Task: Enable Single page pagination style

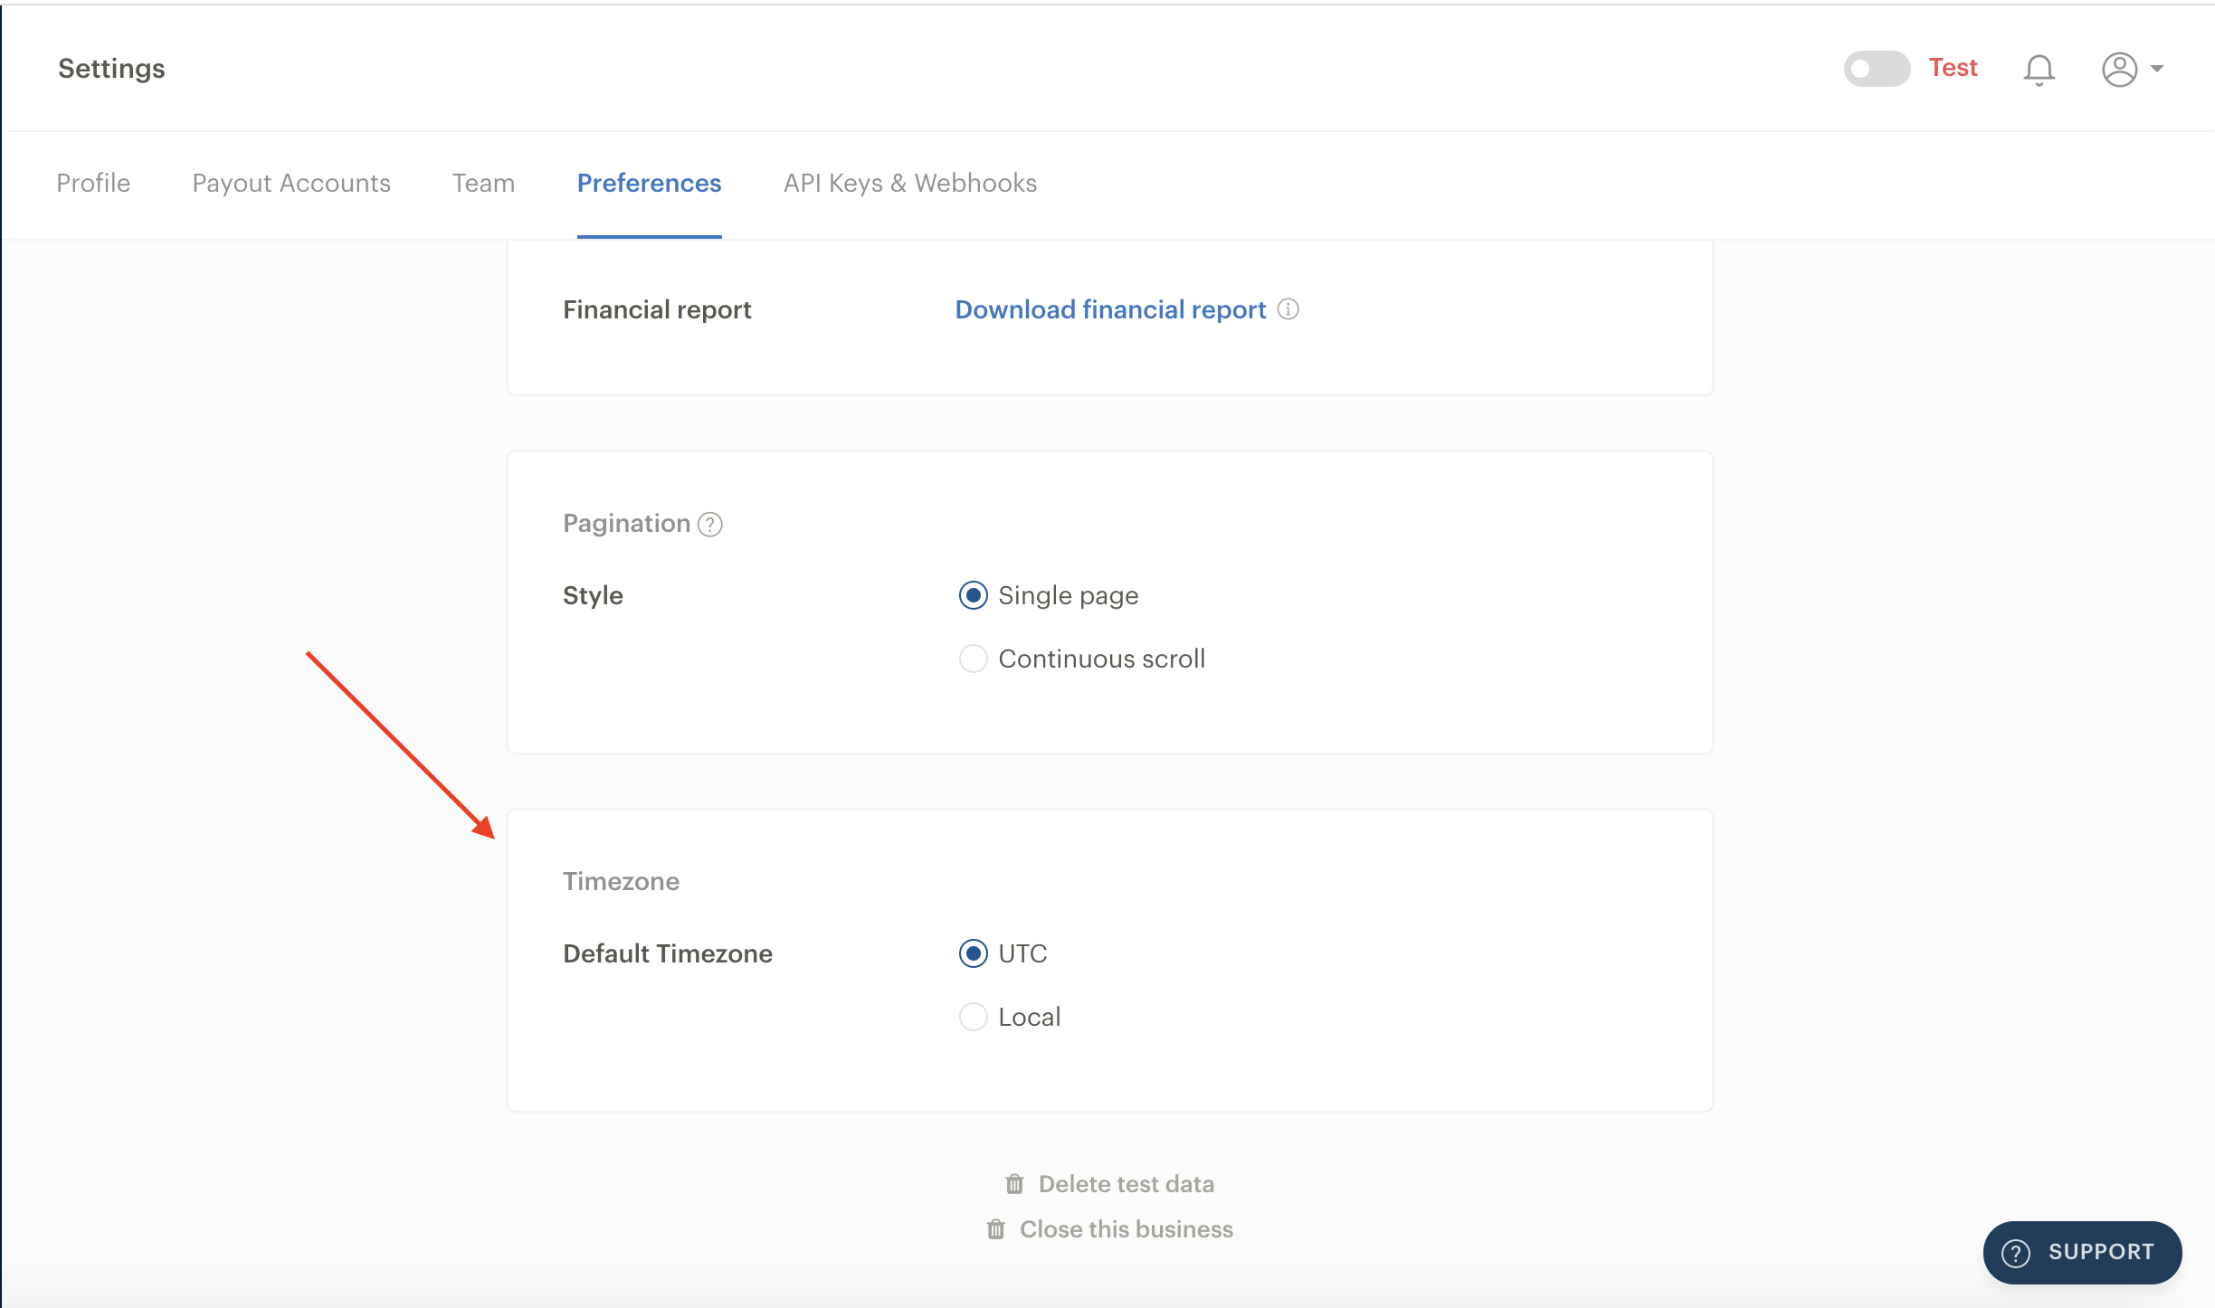Action: 971,595
